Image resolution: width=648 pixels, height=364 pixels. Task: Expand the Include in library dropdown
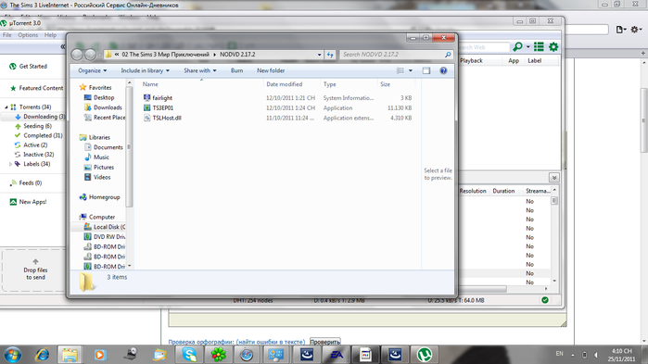coord(145,70)
